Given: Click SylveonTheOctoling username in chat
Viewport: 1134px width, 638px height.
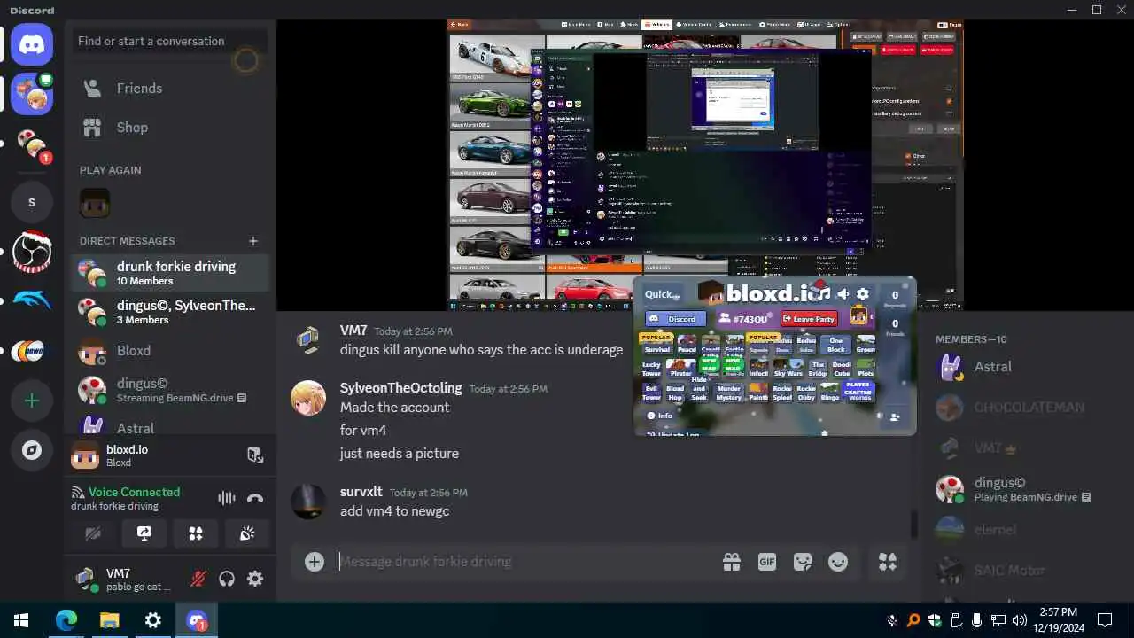Looking at the screenshot, I should pos(400,388).
